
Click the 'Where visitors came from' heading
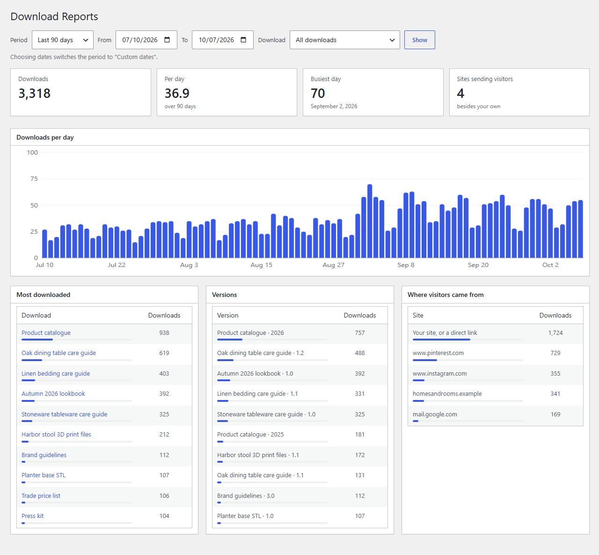point(446,295)
